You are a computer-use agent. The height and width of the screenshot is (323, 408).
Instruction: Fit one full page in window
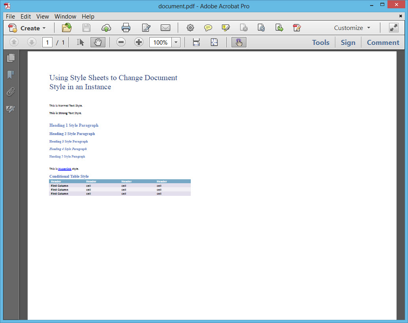[x=214, y=42]
